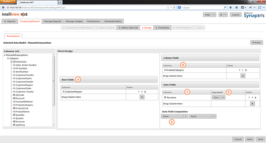Open the Sum aggregate dropdown
The image size is (266, 143).
[218, 97]
